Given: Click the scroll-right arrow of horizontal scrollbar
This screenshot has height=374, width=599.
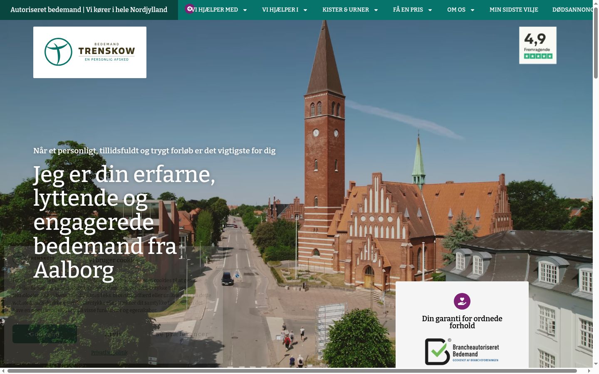Looking at the screenshot, I should [589, 371].
